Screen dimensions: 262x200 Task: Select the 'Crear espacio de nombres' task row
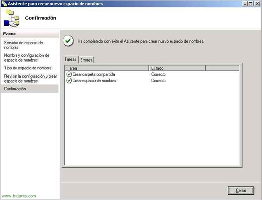click(x=152, y=81)
